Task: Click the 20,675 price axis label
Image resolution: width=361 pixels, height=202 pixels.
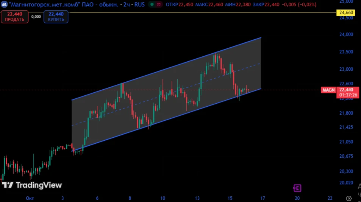Action: tap(346, 156)
